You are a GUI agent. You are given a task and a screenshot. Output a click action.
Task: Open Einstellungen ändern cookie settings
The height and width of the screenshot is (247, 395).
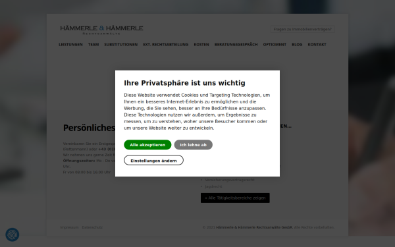click(x=153, y=161)
